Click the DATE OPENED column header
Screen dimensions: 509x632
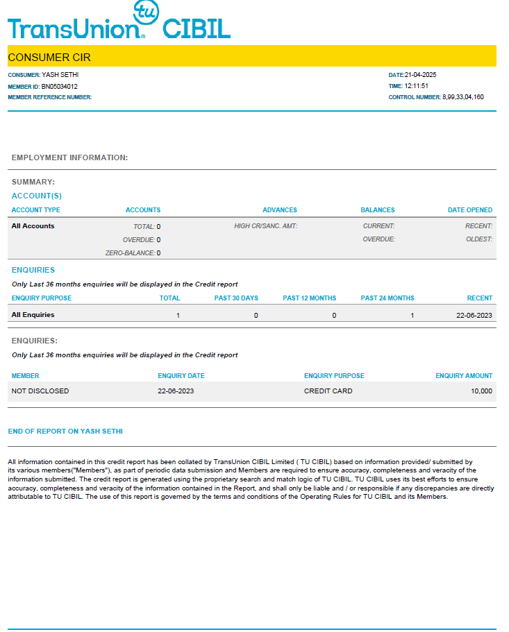coord(470,210)
